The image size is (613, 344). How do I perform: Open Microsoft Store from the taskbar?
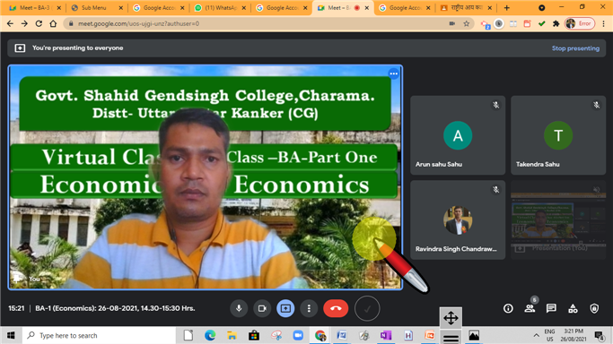(x=254, y=335)
